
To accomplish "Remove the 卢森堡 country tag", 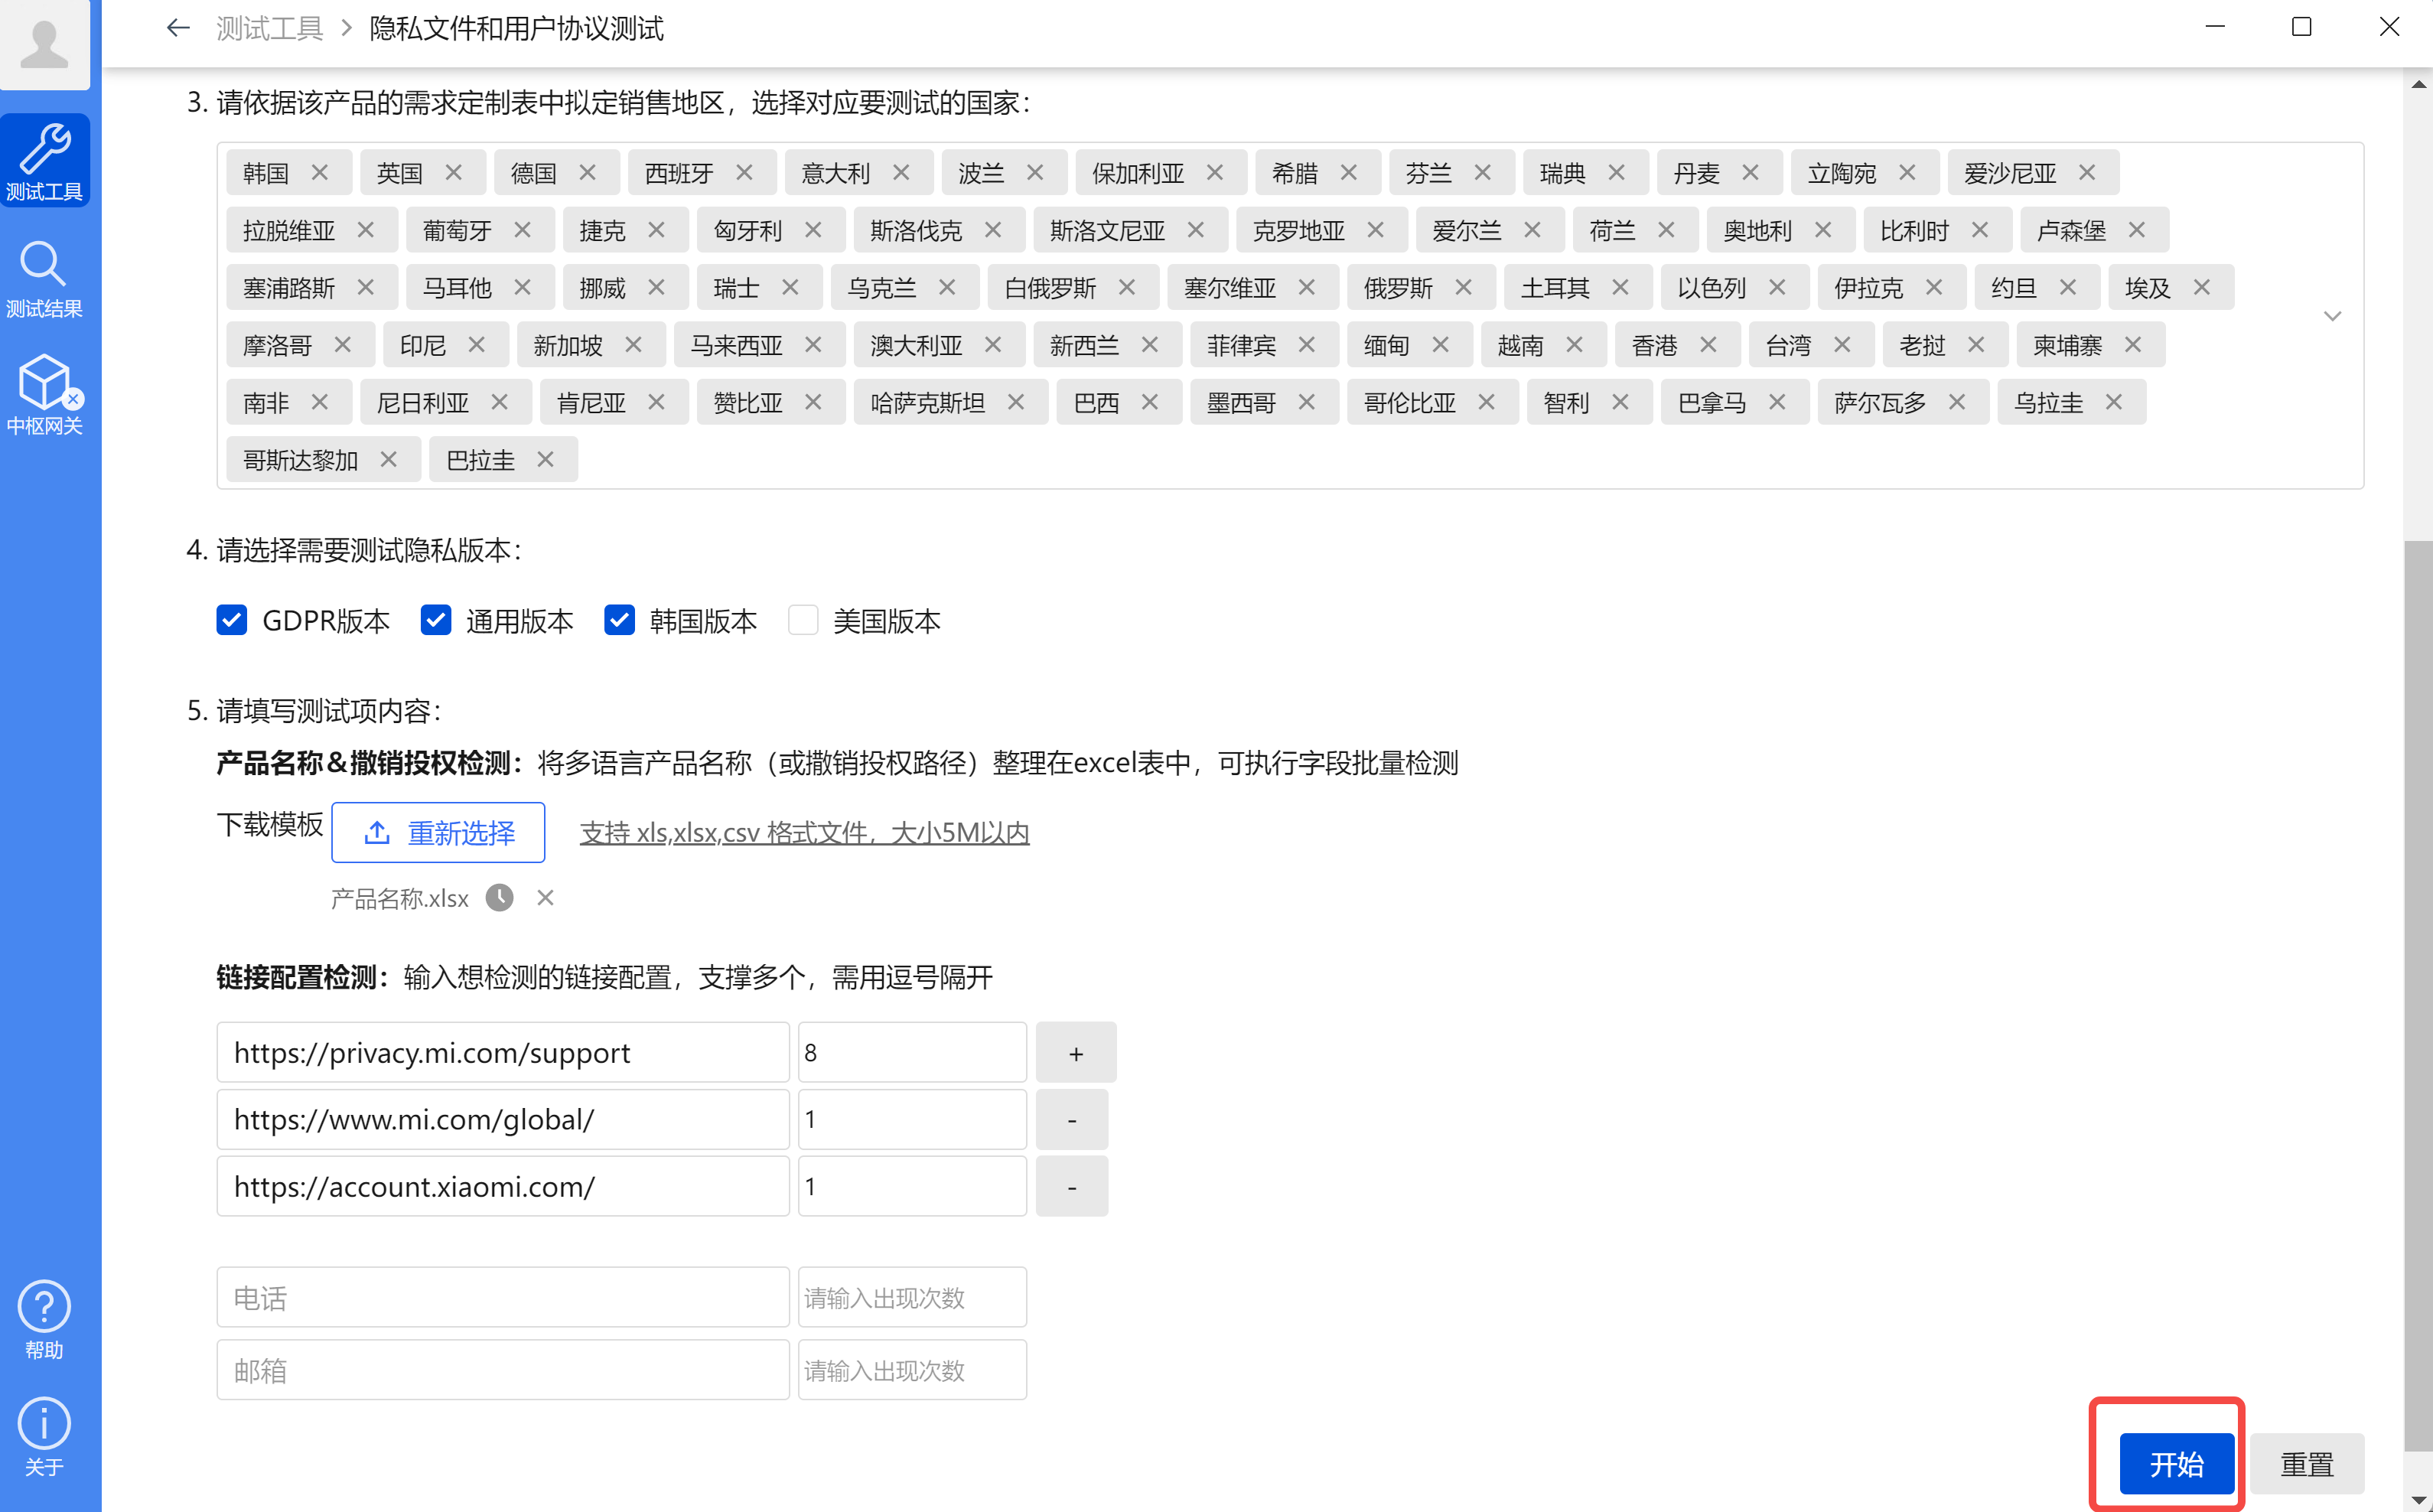I will point(2136,230).
